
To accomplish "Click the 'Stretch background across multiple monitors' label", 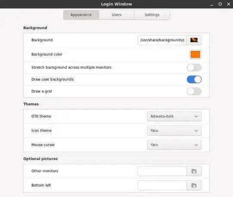I will tap(71, 67).
